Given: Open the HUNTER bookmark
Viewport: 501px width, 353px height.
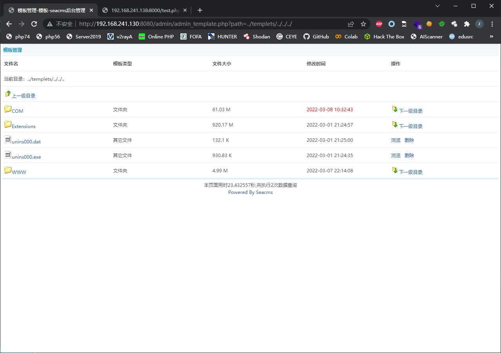Looking at the screenshot, I should point(223,36).
